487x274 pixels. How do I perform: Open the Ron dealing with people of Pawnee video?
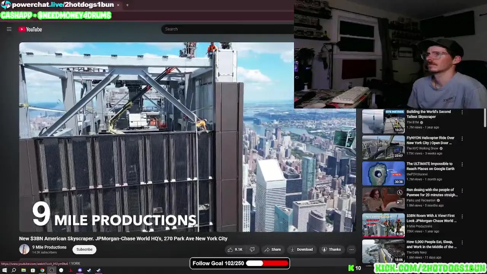pyautogui.click(x=432, y=192)
